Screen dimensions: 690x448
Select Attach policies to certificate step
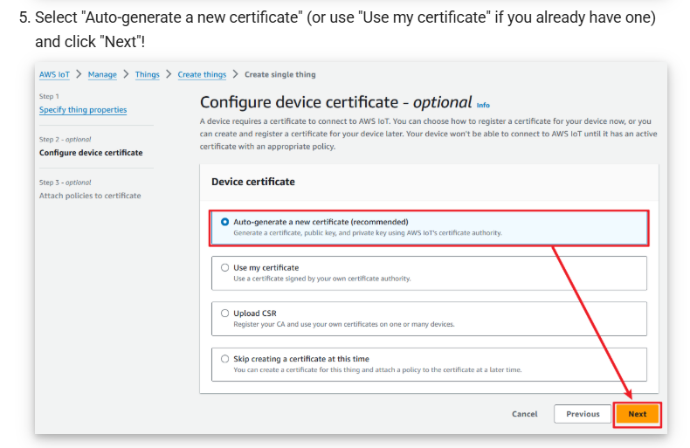(x=90, y=196)
